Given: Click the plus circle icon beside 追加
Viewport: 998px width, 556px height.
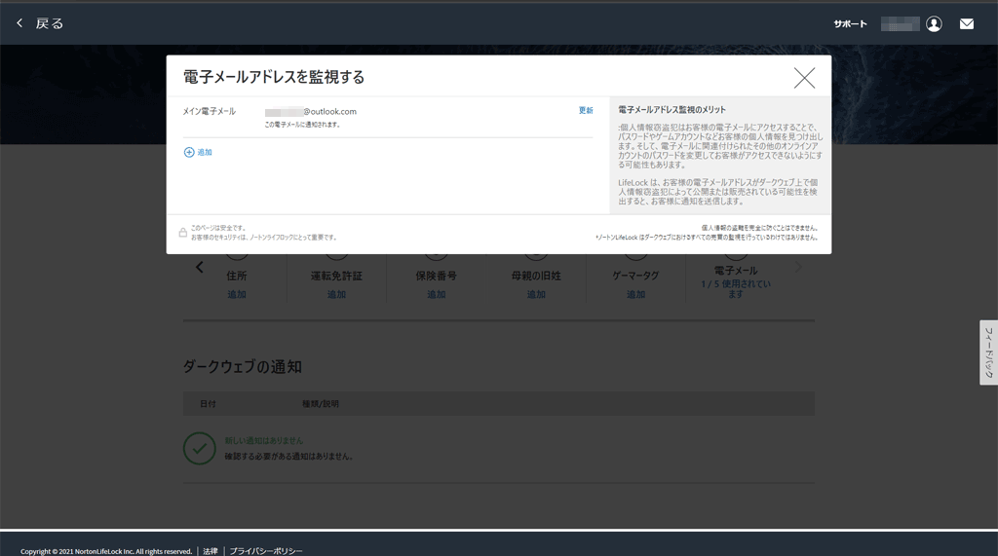Looking at the screenshot, I should (189, 153).
